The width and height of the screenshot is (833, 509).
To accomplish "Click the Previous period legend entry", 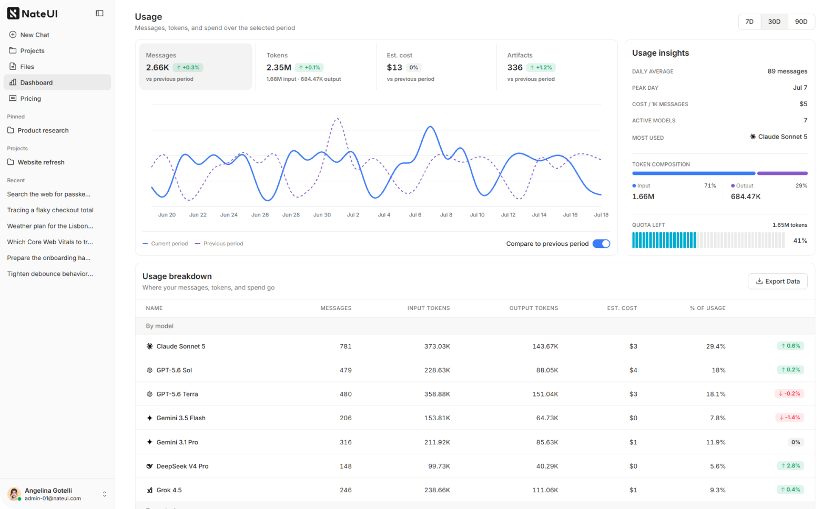I will 219,244.
